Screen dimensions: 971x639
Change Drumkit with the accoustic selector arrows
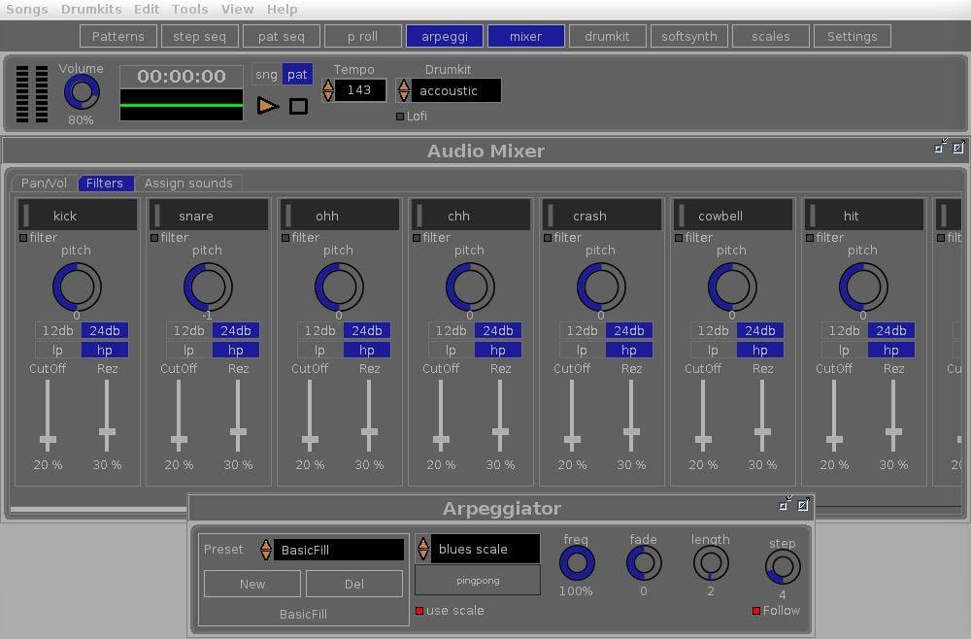click(404, 90)
